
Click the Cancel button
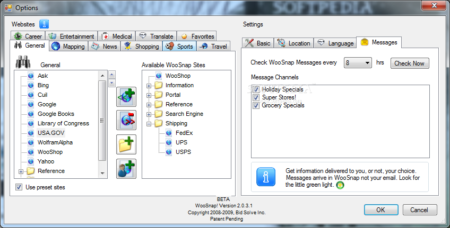(420, 209)
